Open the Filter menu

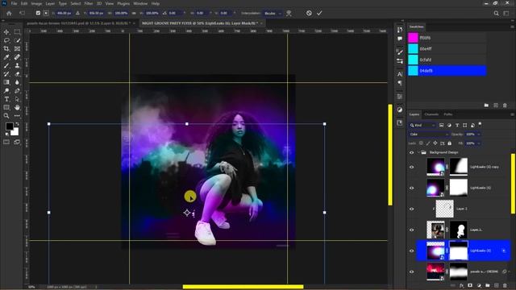pos(89,3)
